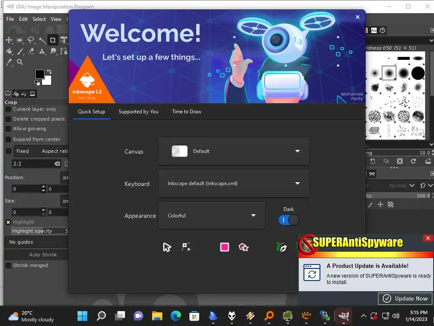Open the Fonts tab (Aa icon)
Screen dimensions: 434x326
point(374,31)
